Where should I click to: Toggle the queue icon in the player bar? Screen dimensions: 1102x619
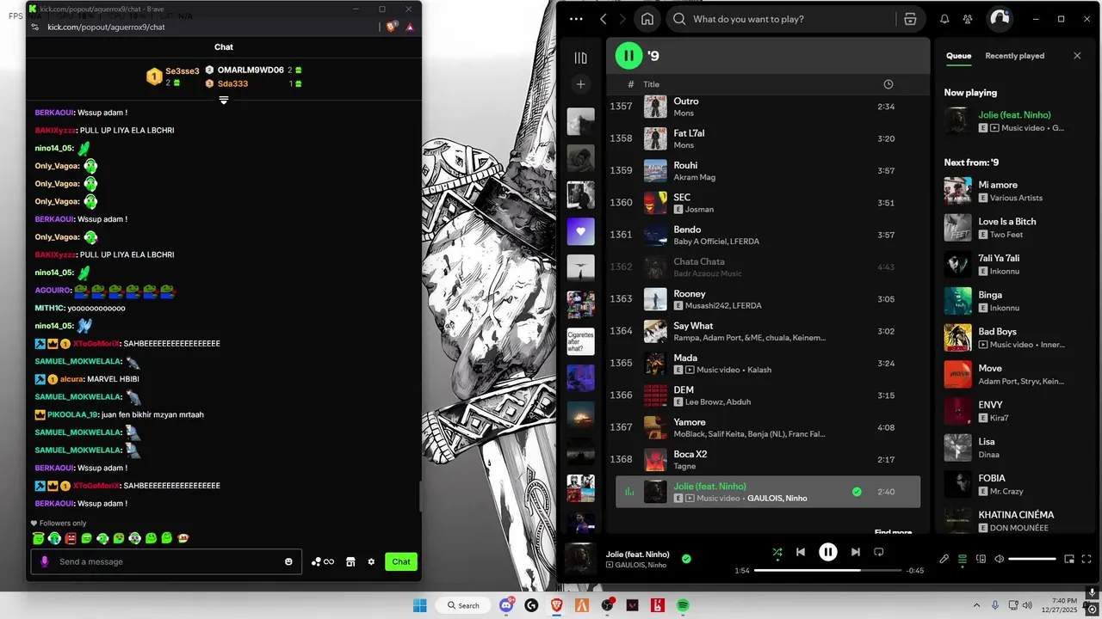[963, 559]
